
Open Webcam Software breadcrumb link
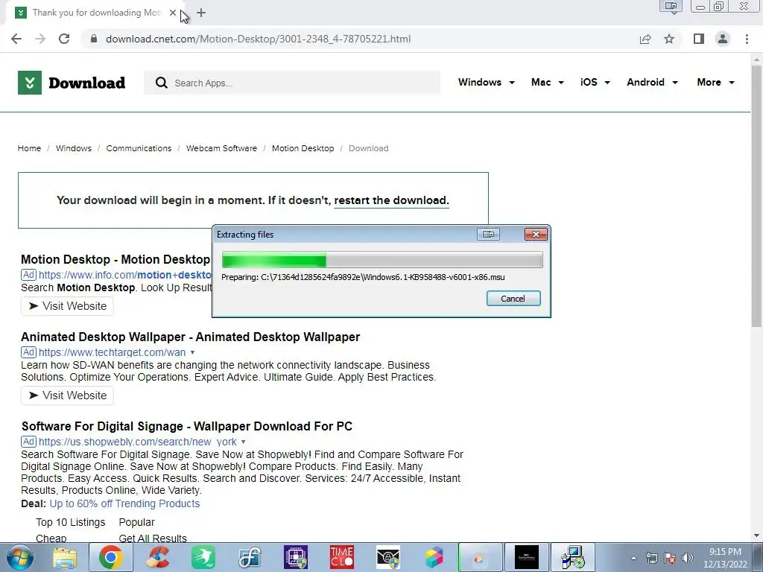point(221,148)
